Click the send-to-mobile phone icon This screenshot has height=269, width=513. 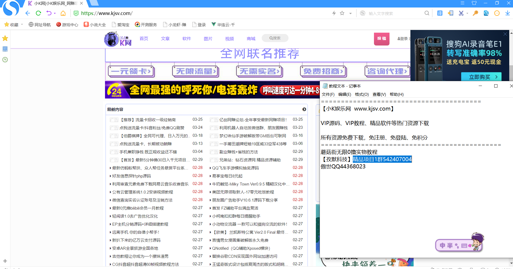[x=450, y=13]
